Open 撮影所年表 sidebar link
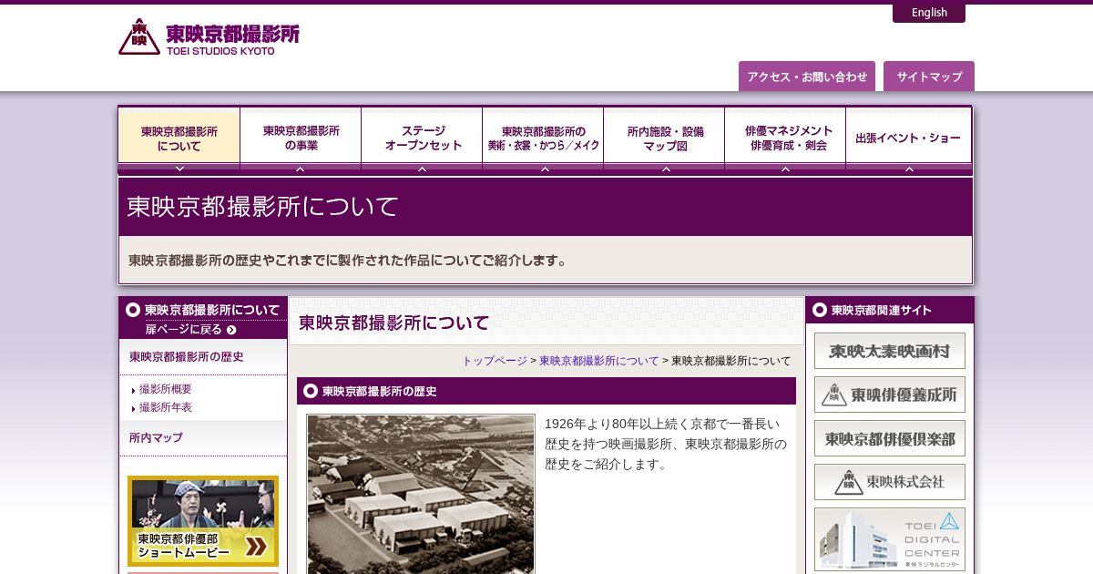This screenshot has width=1093, height=574. [165, 407]
